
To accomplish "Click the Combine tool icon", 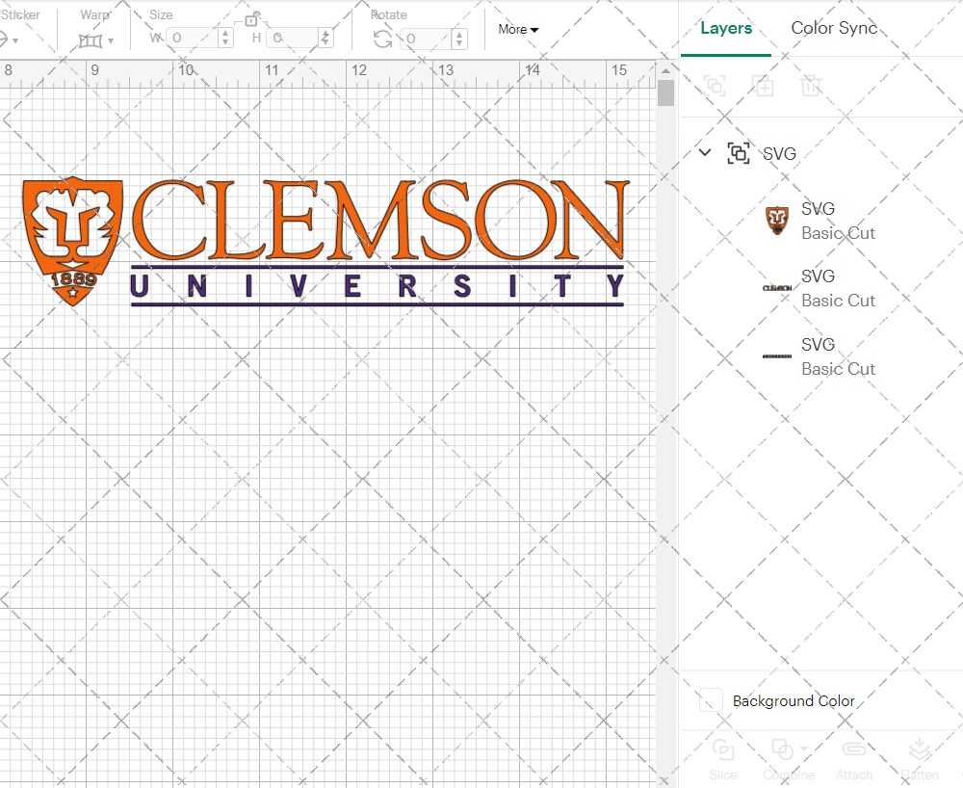I will pos(784,749).
